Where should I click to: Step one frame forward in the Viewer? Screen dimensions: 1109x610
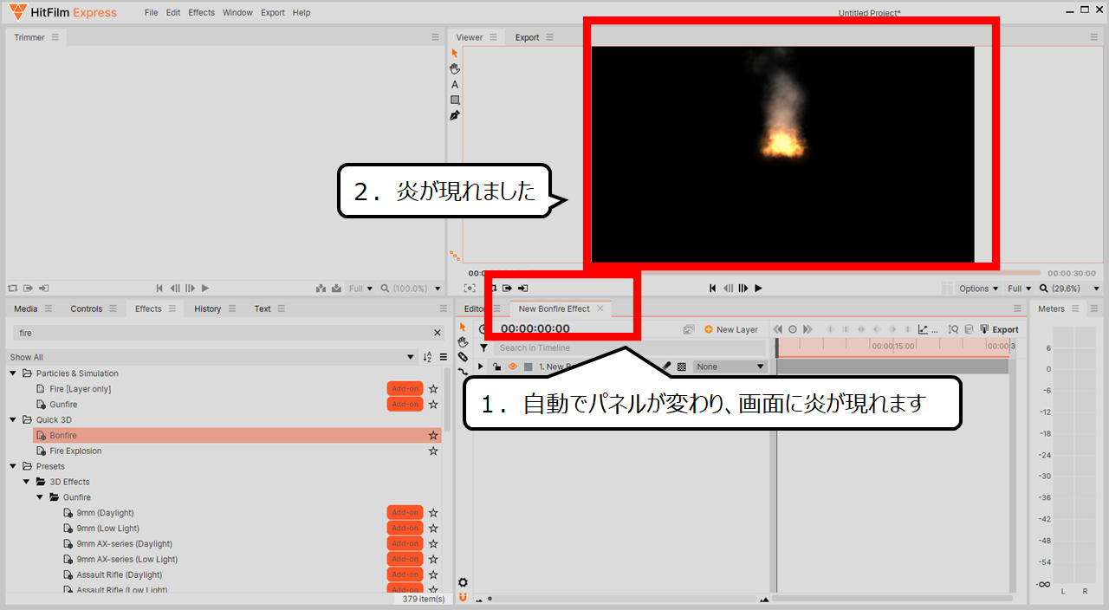(x=743, y=288)
